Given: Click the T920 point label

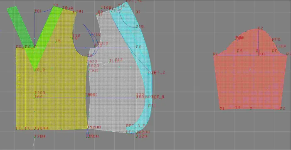Looking at the screenshot, I should (x=94, y=66).
